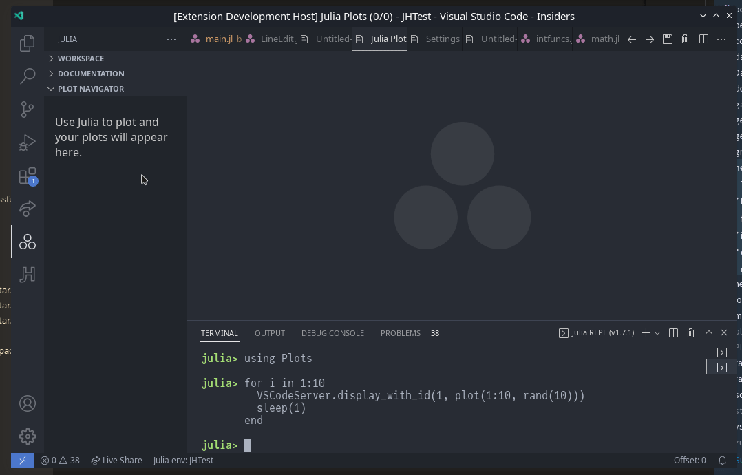Viewport: 742px width, 475px height.
Task: Open Run and Debug view icon
Action: tap(28, 142)
